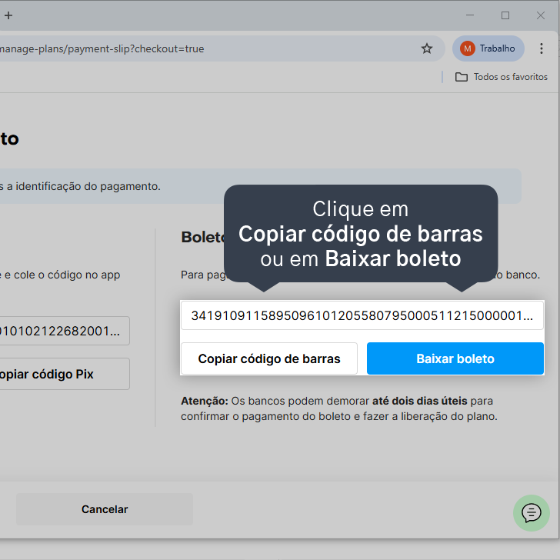
Task: Open a new browser tab with plus icon
Action: 8,15
